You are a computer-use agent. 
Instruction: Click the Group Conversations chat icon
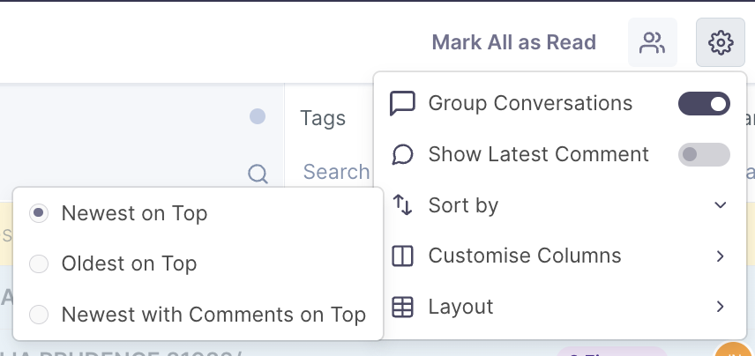[402, 103]
